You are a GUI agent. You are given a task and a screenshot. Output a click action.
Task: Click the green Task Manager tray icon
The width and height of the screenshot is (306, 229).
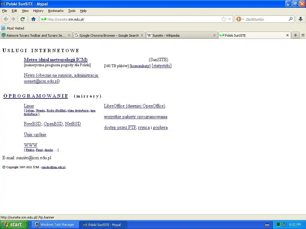(x=279, y=225)
